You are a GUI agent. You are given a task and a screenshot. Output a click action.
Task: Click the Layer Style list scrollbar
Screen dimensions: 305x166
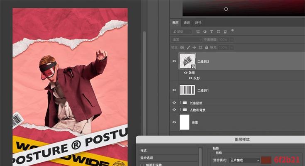click(x=200, y=157)
